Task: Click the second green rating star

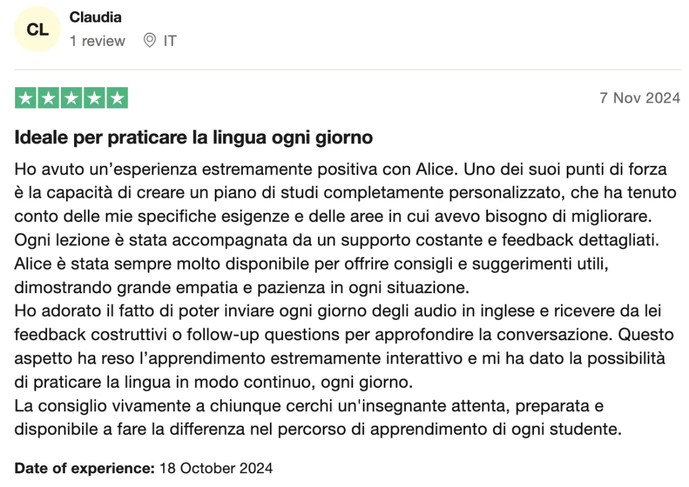Action: tap(48, 98)
